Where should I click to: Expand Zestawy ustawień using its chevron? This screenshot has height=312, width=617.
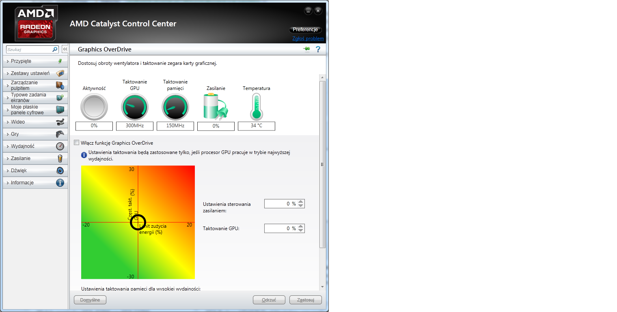8,73
